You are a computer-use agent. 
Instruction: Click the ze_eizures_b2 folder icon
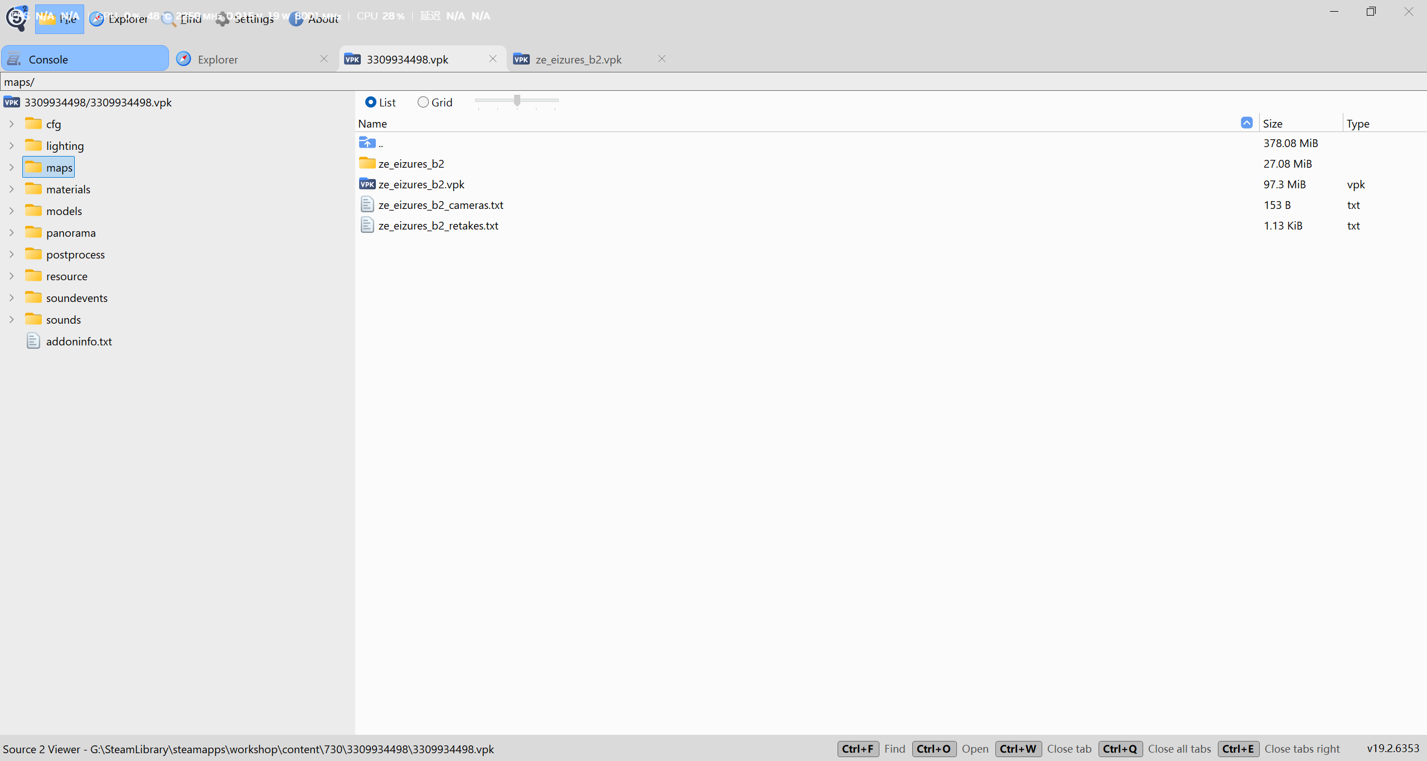point(367,163)
